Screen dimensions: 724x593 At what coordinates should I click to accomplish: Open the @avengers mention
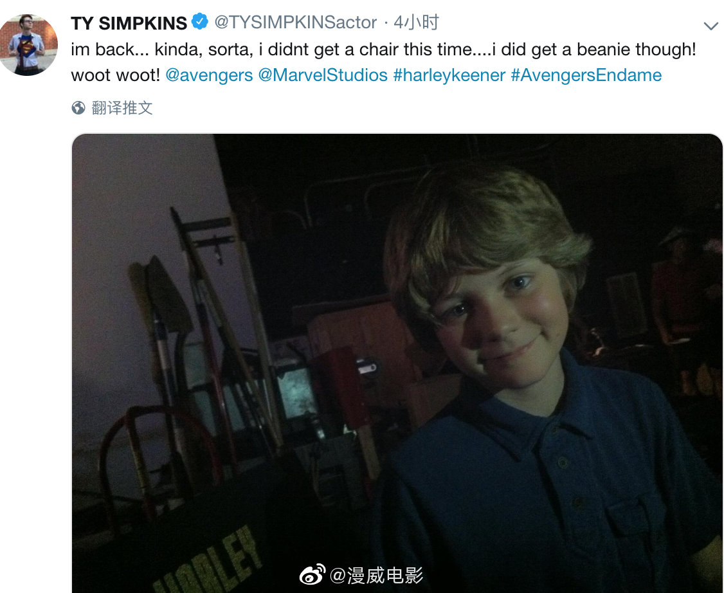[x=209, y=75]
